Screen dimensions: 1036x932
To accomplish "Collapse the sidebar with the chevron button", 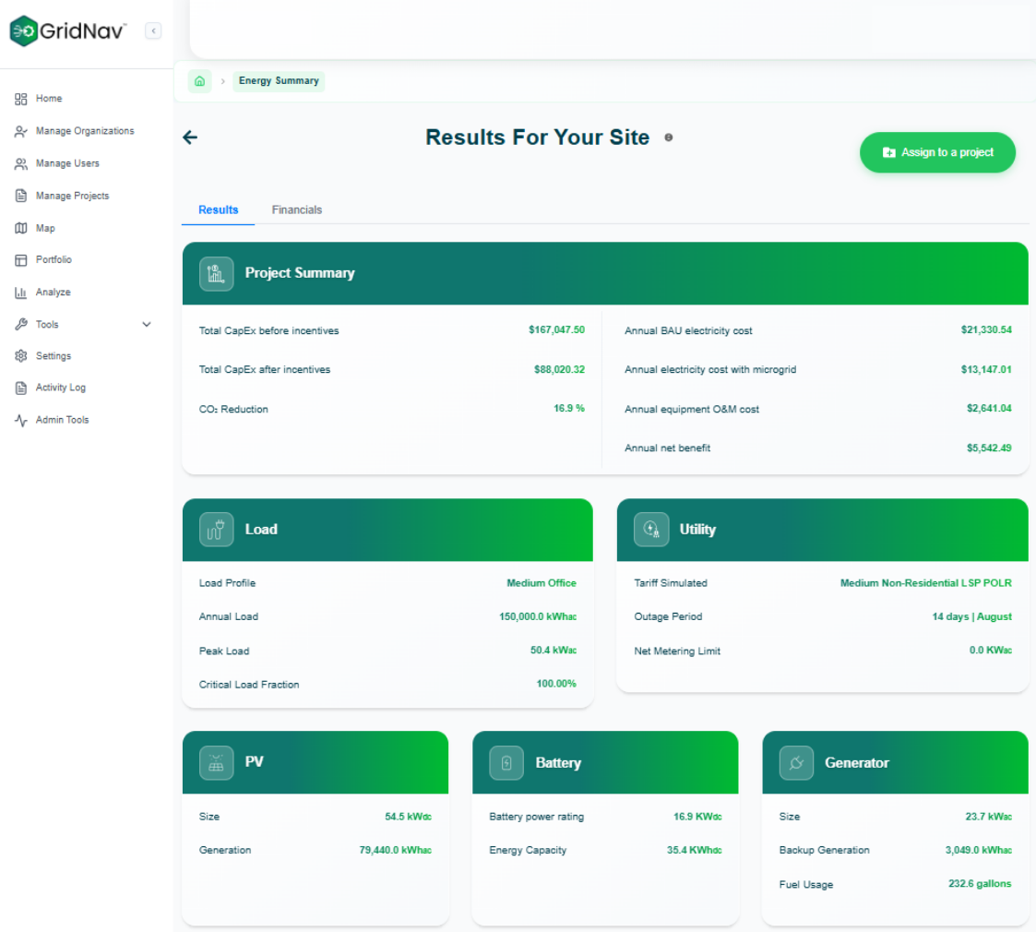I will pyautogui.click(x=153, y=30).
